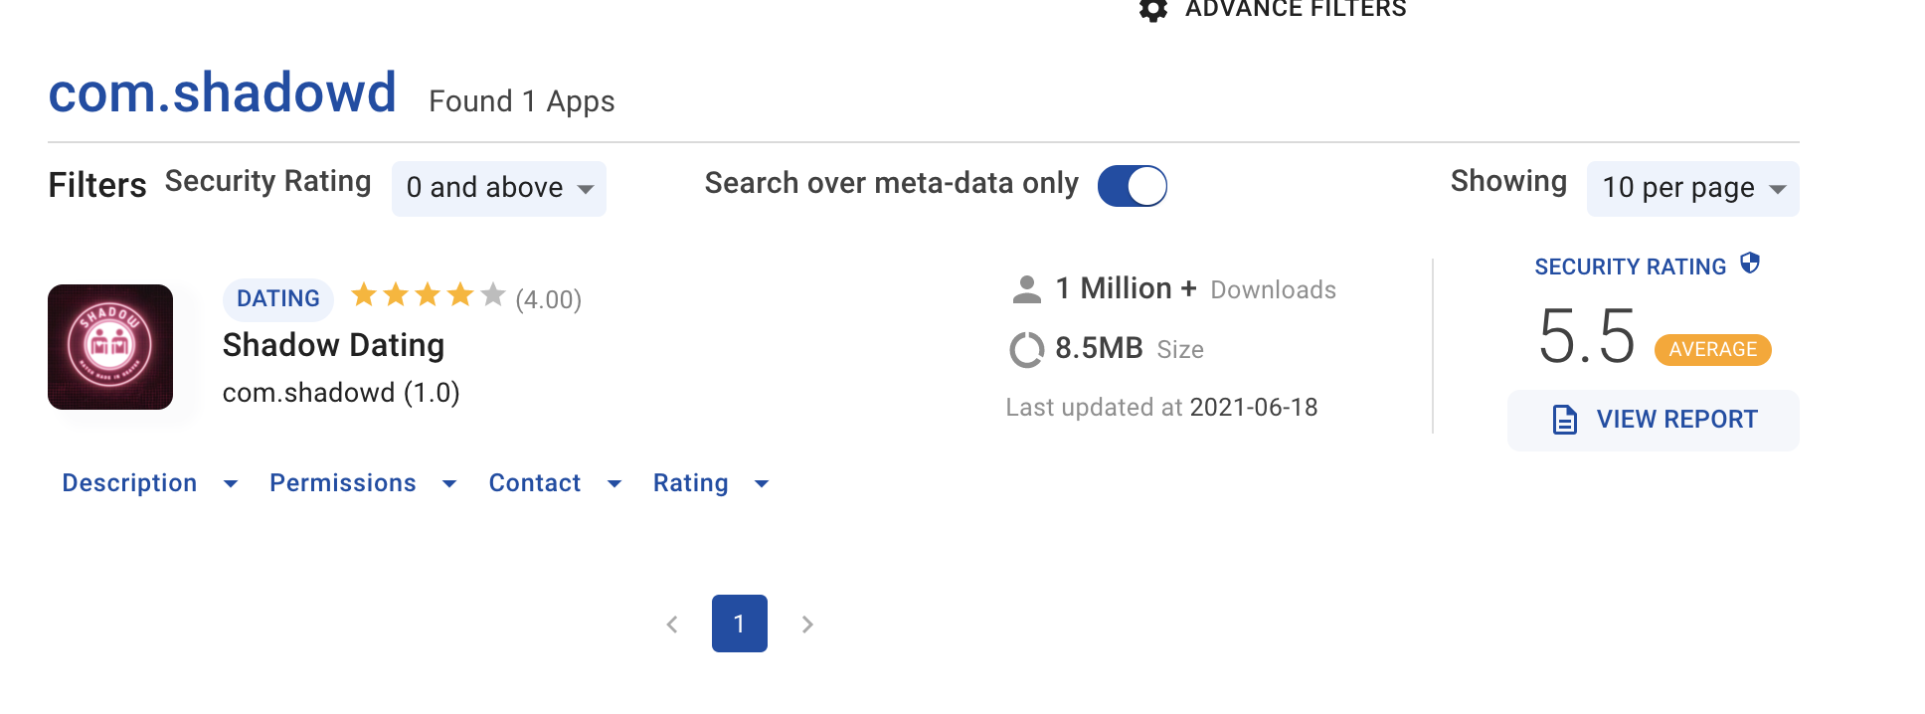1925x714 pixels.
Task: Click the 5.5 security score
Action: [x=1587, y=336]
